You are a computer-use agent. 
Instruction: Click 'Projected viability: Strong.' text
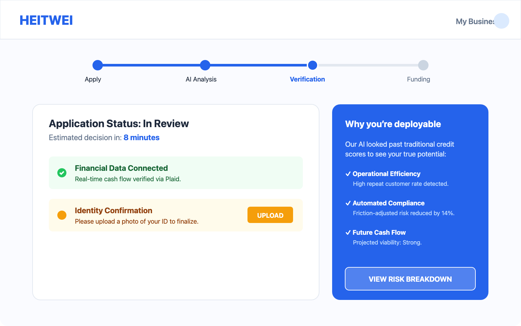click(387, 243)
